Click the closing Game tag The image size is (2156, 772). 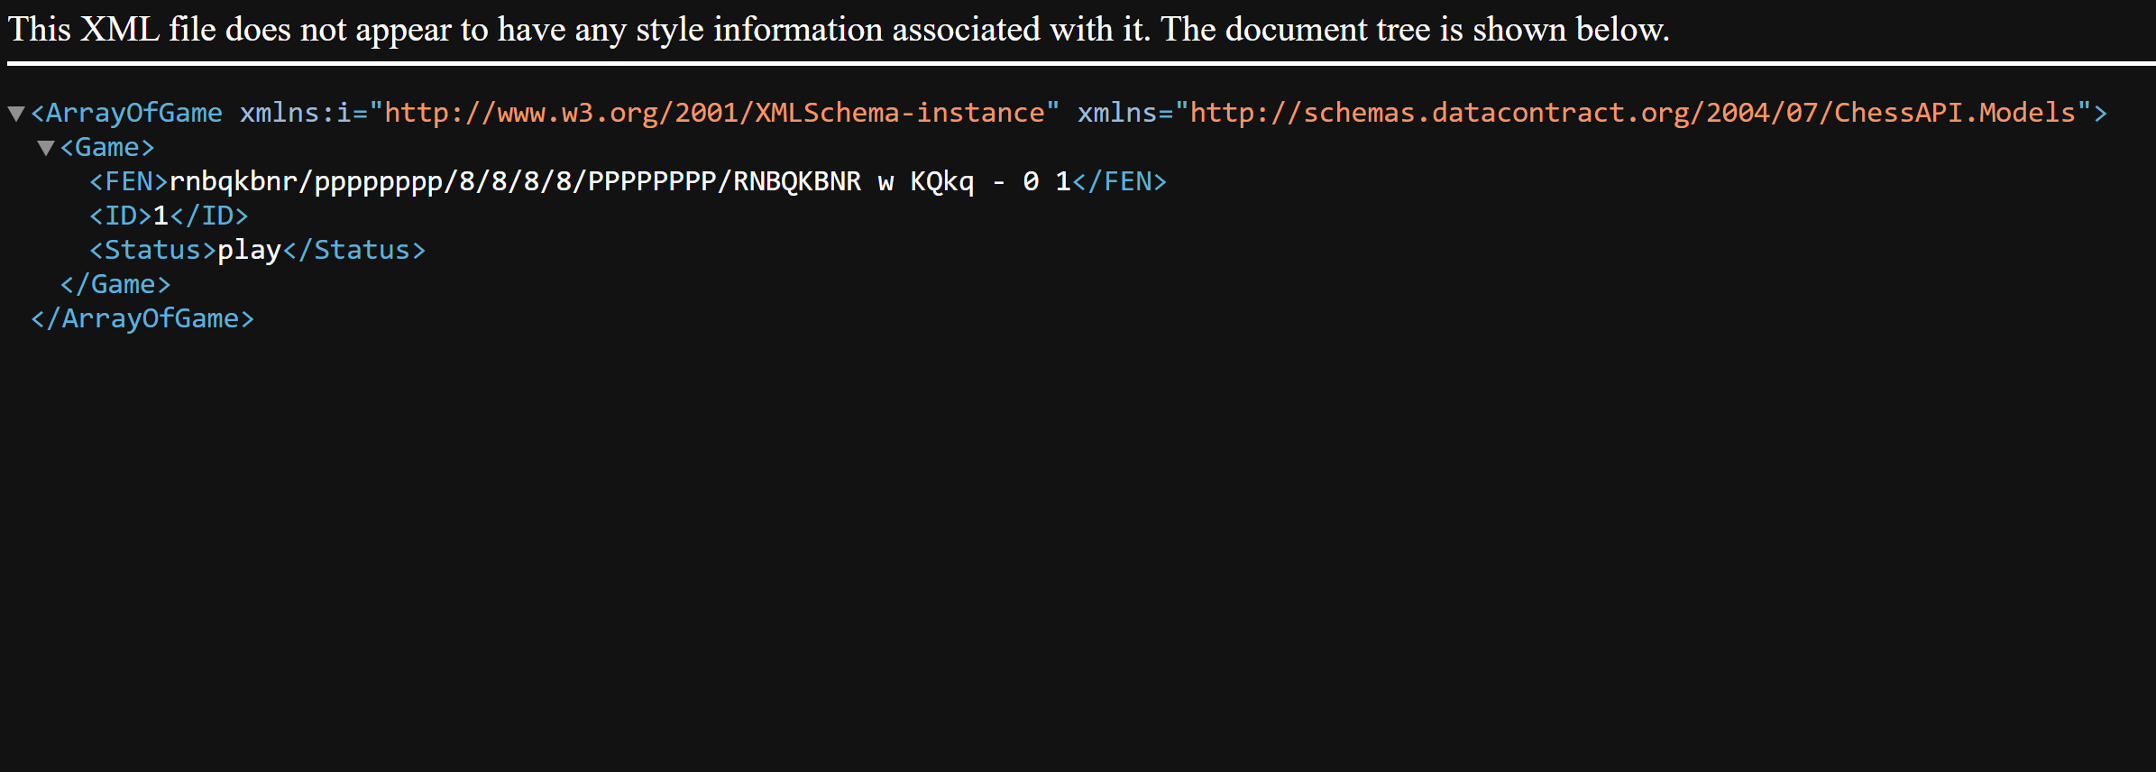tap(115, 284)
